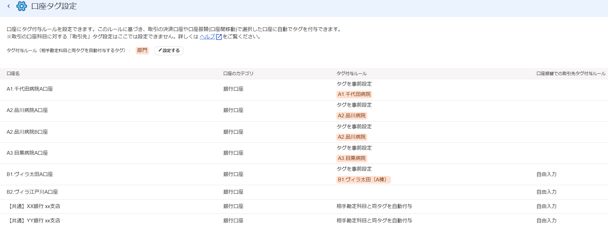The image size is (608, 227).
Task: Select the B2.ヴィラ江戸川A口座 row
Action: click(304, 192)
